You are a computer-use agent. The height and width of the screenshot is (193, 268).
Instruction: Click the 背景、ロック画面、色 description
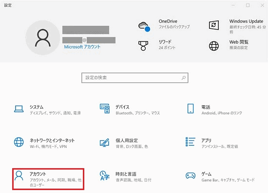[132, 147]
